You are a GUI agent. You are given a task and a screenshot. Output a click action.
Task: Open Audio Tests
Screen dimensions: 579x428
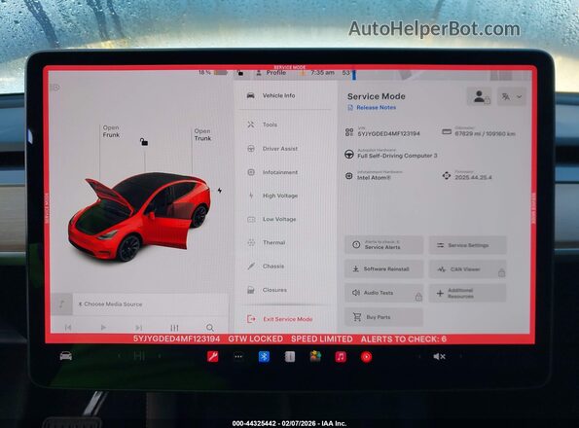point(383,293)
